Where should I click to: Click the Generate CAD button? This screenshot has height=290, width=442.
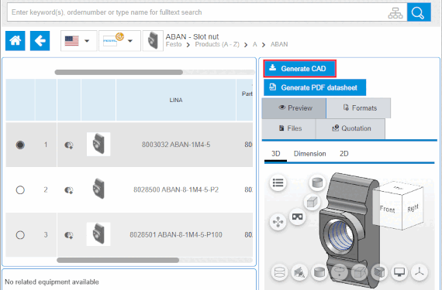pos(300,69)
